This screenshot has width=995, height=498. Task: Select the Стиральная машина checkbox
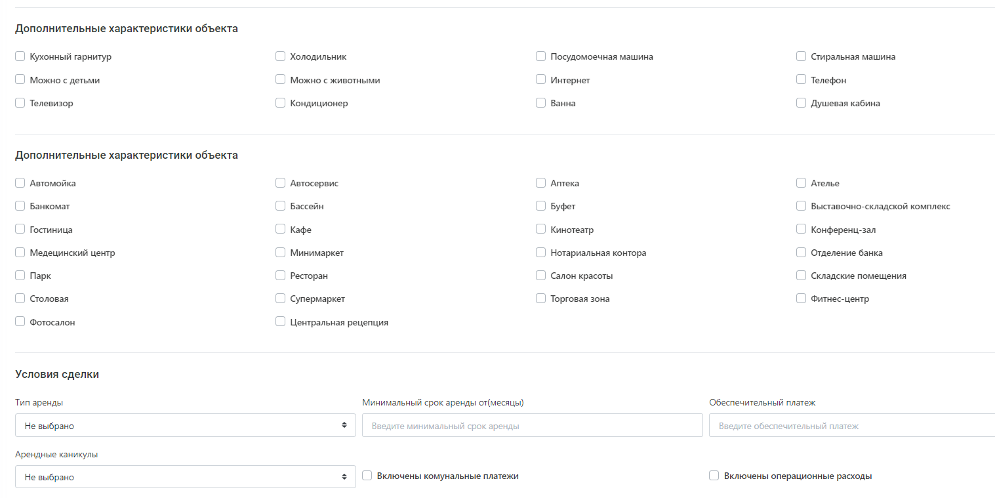tap(802, 56)
